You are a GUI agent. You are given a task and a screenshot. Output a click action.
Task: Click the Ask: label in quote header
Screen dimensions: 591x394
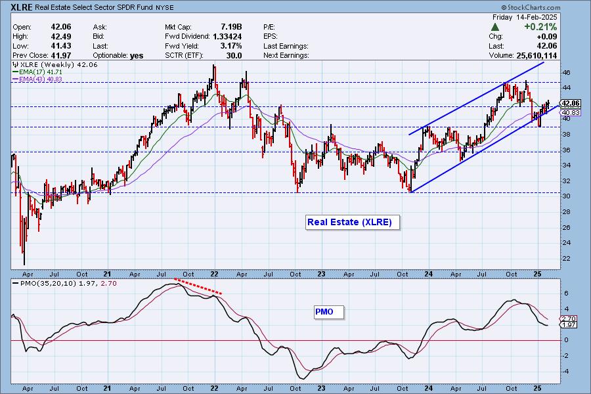[x=100, y=27]
